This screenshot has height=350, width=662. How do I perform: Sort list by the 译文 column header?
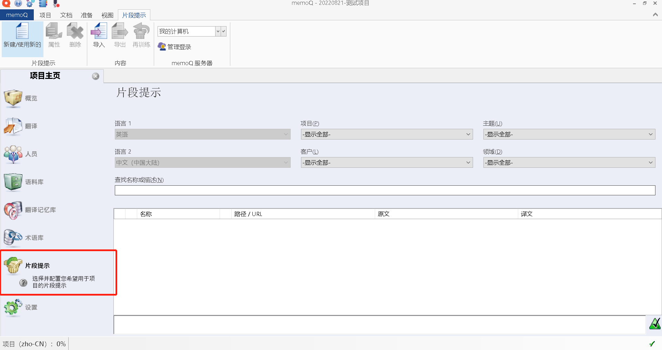coord(590,214)
